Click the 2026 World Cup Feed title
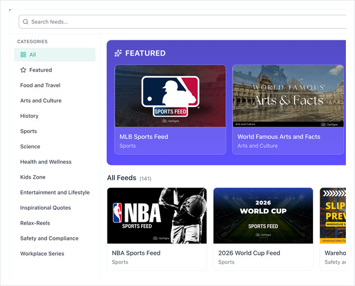This screenshot has height=286, width=355. click(x=249, y=253)
